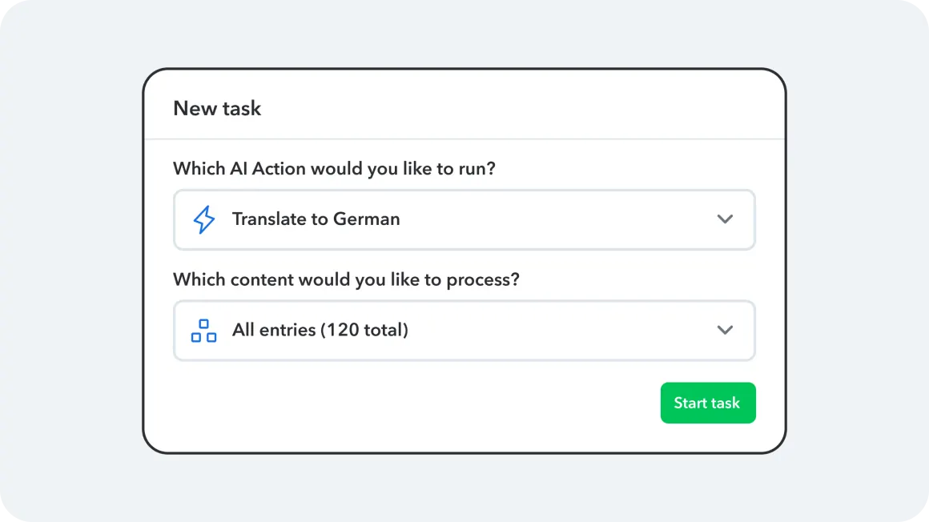Expand the AI Action dropdown chevron
Image resolution: width=929 pixels, height=522 pixels.
725,219
